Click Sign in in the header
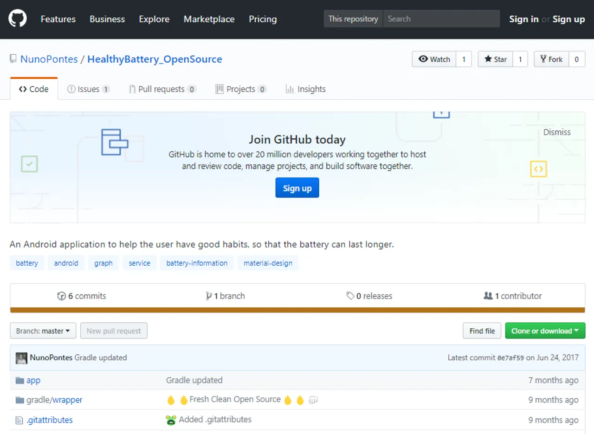This screenshot has width=594, height=434. click(x=524, y=19)
